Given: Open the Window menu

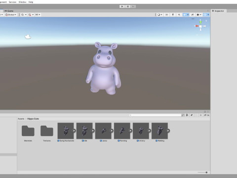Looking at the screenshot, I should pyautogui.click(x=22, y=2).
